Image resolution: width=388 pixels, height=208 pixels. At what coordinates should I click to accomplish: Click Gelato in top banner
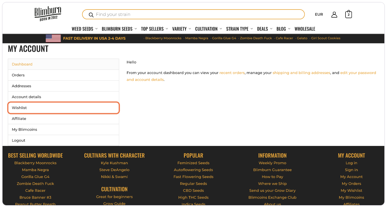click(x=302, y=38)
